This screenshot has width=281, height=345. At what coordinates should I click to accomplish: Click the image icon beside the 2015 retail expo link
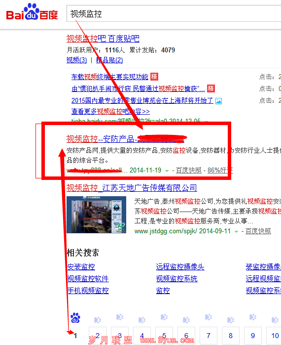coord(218,101)
